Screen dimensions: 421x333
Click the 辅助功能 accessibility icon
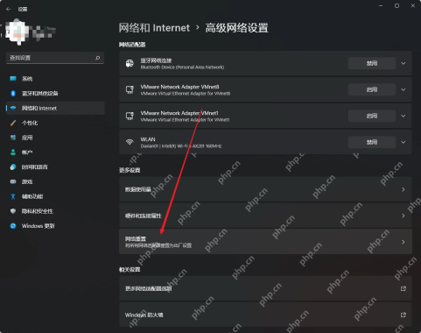13,196
